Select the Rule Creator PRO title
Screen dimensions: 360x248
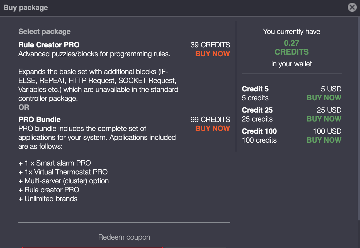(x=49, y=45)
